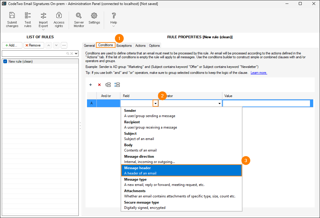Expand the Operator dropdown arrow
320x218 pixels.
[x=219, y=104]
